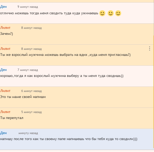The width and height of the screenshot is (154, 152).
Task: Click the "7 минут назад" timestamp
Action: tap(28, 70)
